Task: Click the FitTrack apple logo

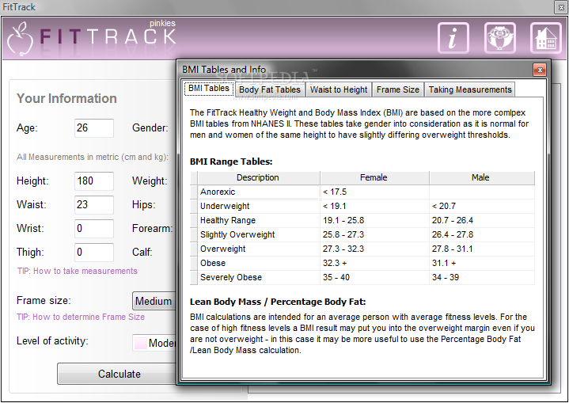Action: (x=21, y=39)
